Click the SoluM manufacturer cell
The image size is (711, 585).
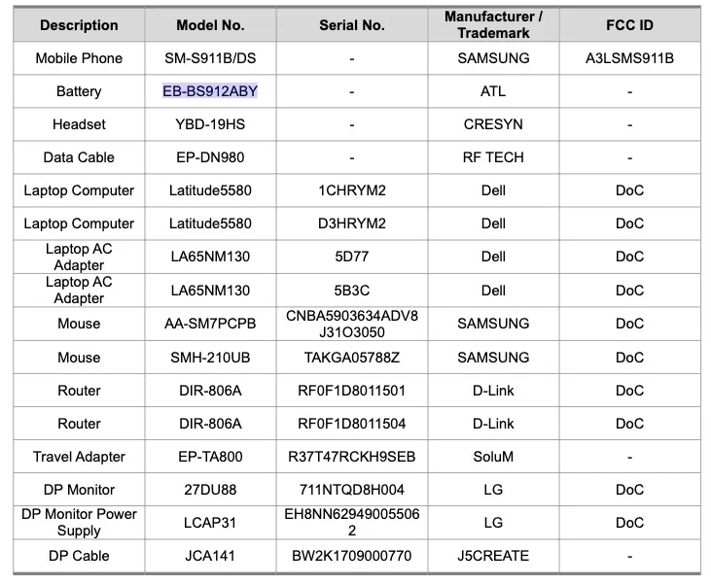coord(493,457)
